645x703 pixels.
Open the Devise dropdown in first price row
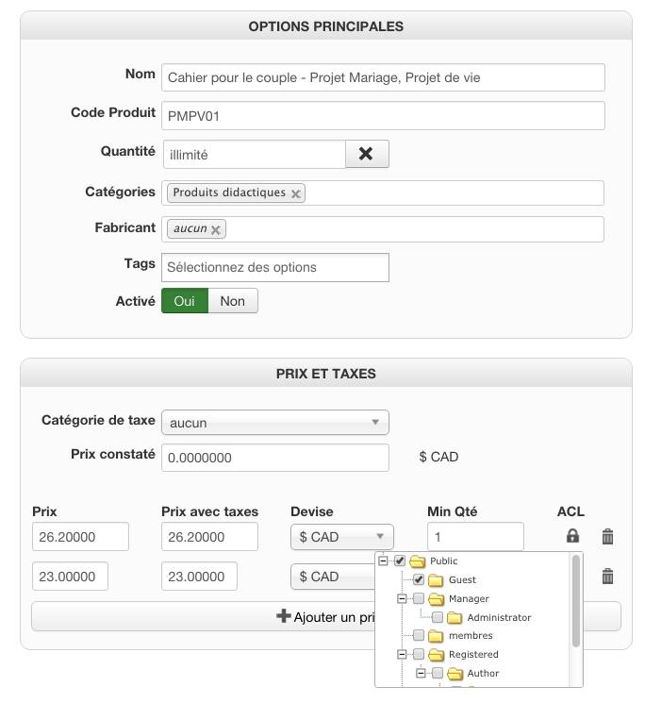click(x=336, y=537)
